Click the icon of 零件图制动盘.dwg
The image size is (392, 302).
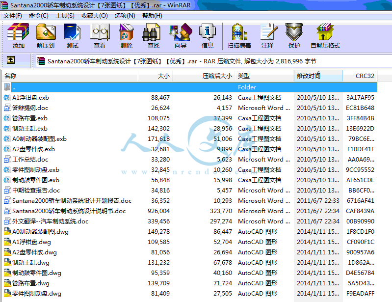7,294
